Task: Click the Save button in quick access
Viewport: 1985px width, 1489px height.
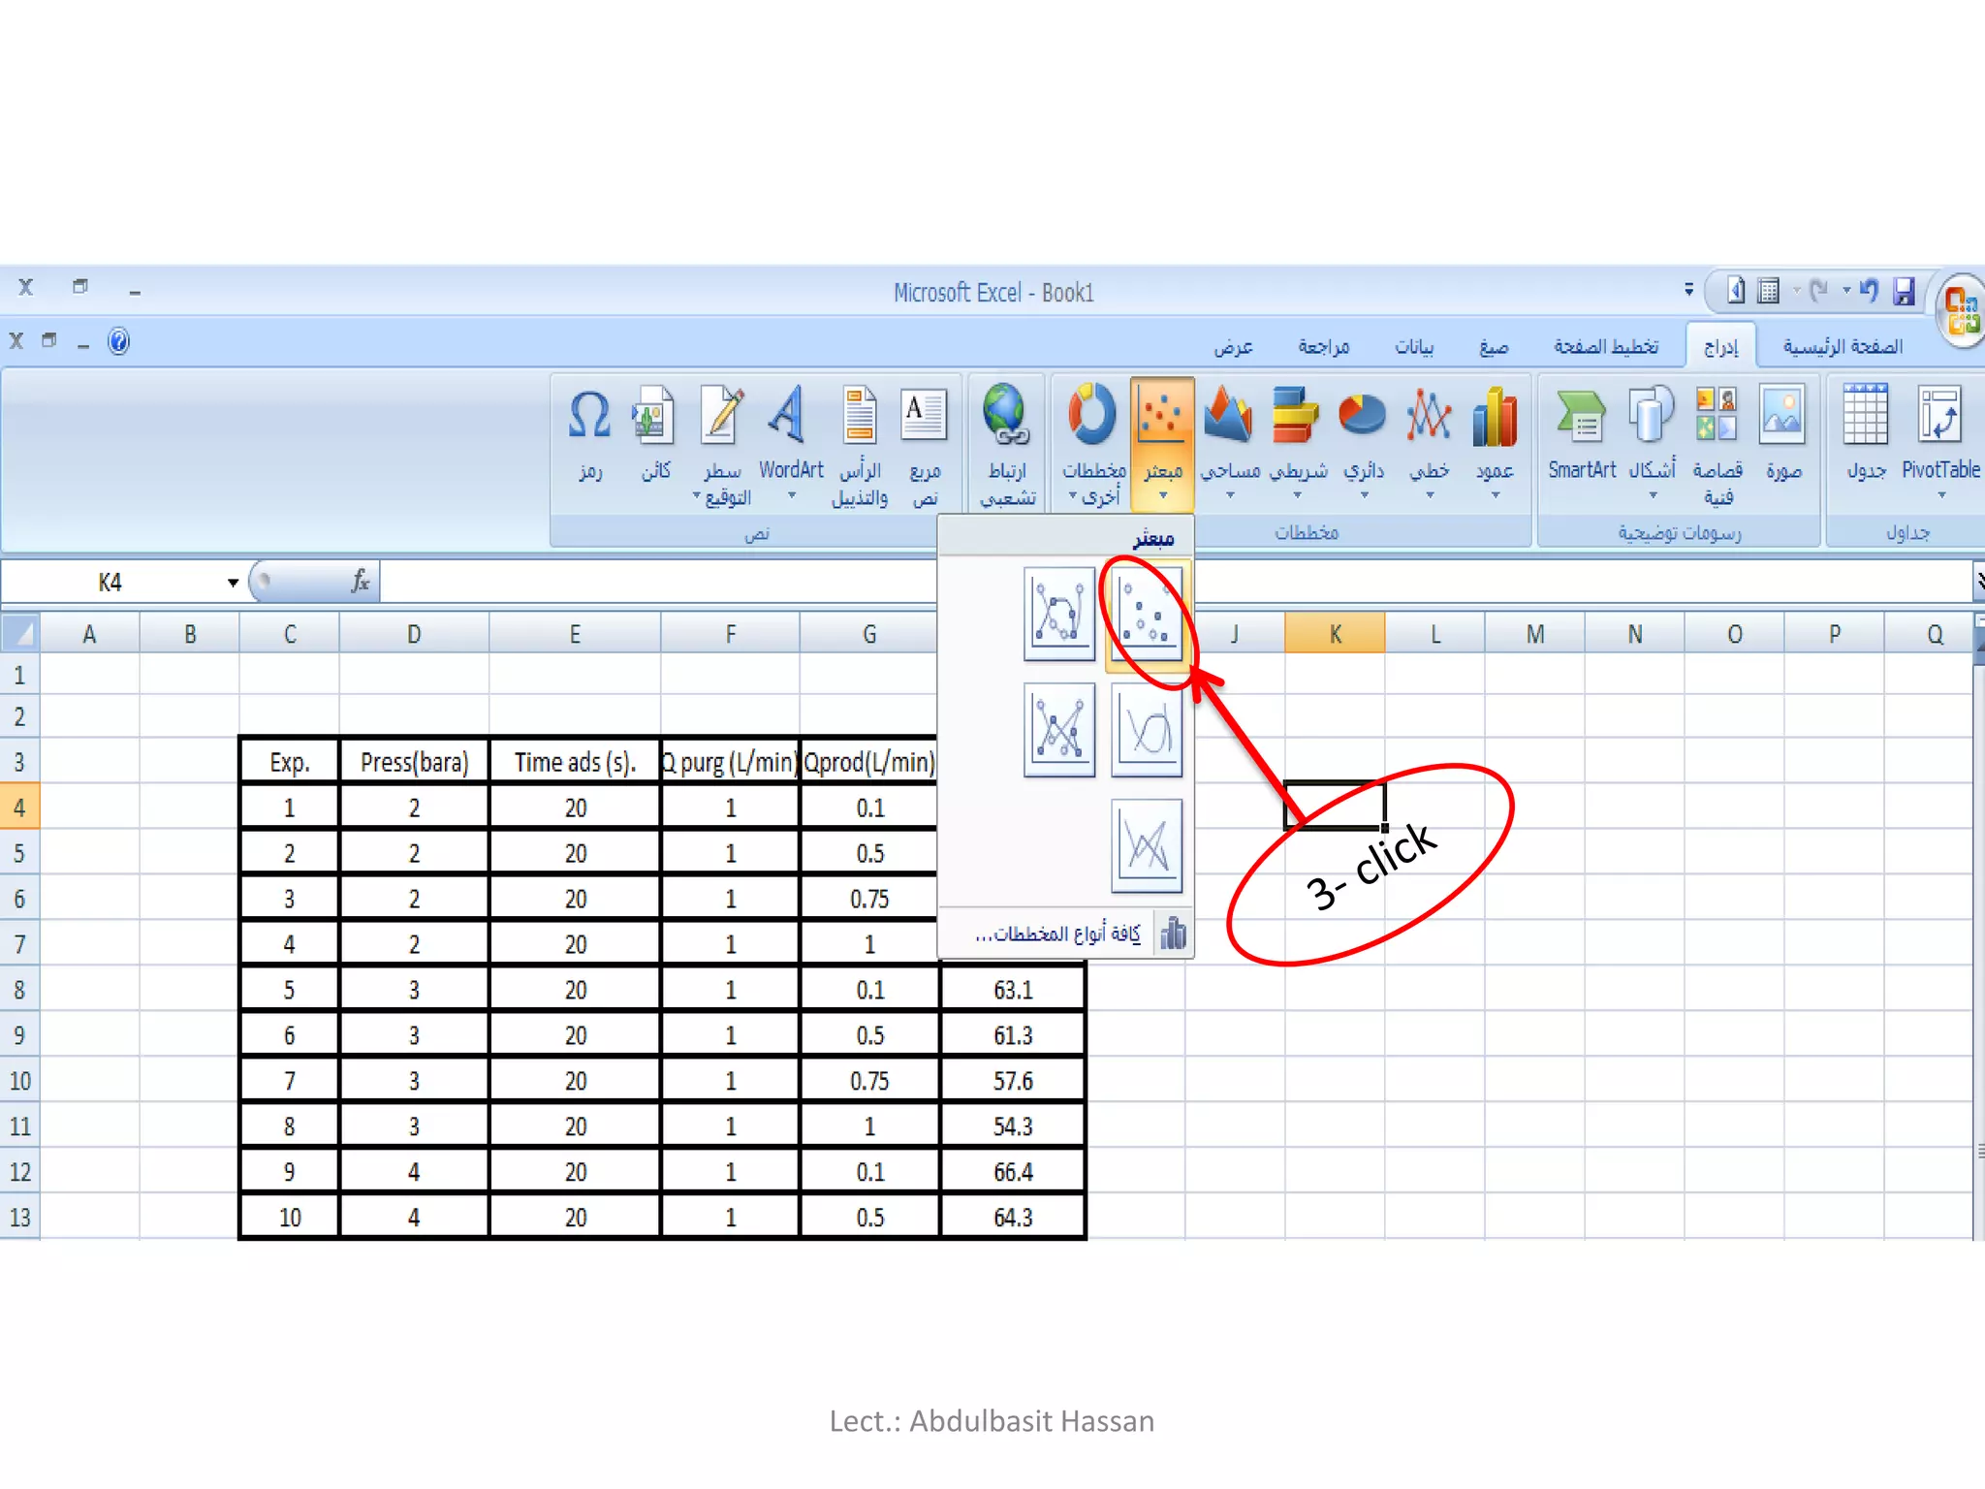Action: coord(1904,291)
